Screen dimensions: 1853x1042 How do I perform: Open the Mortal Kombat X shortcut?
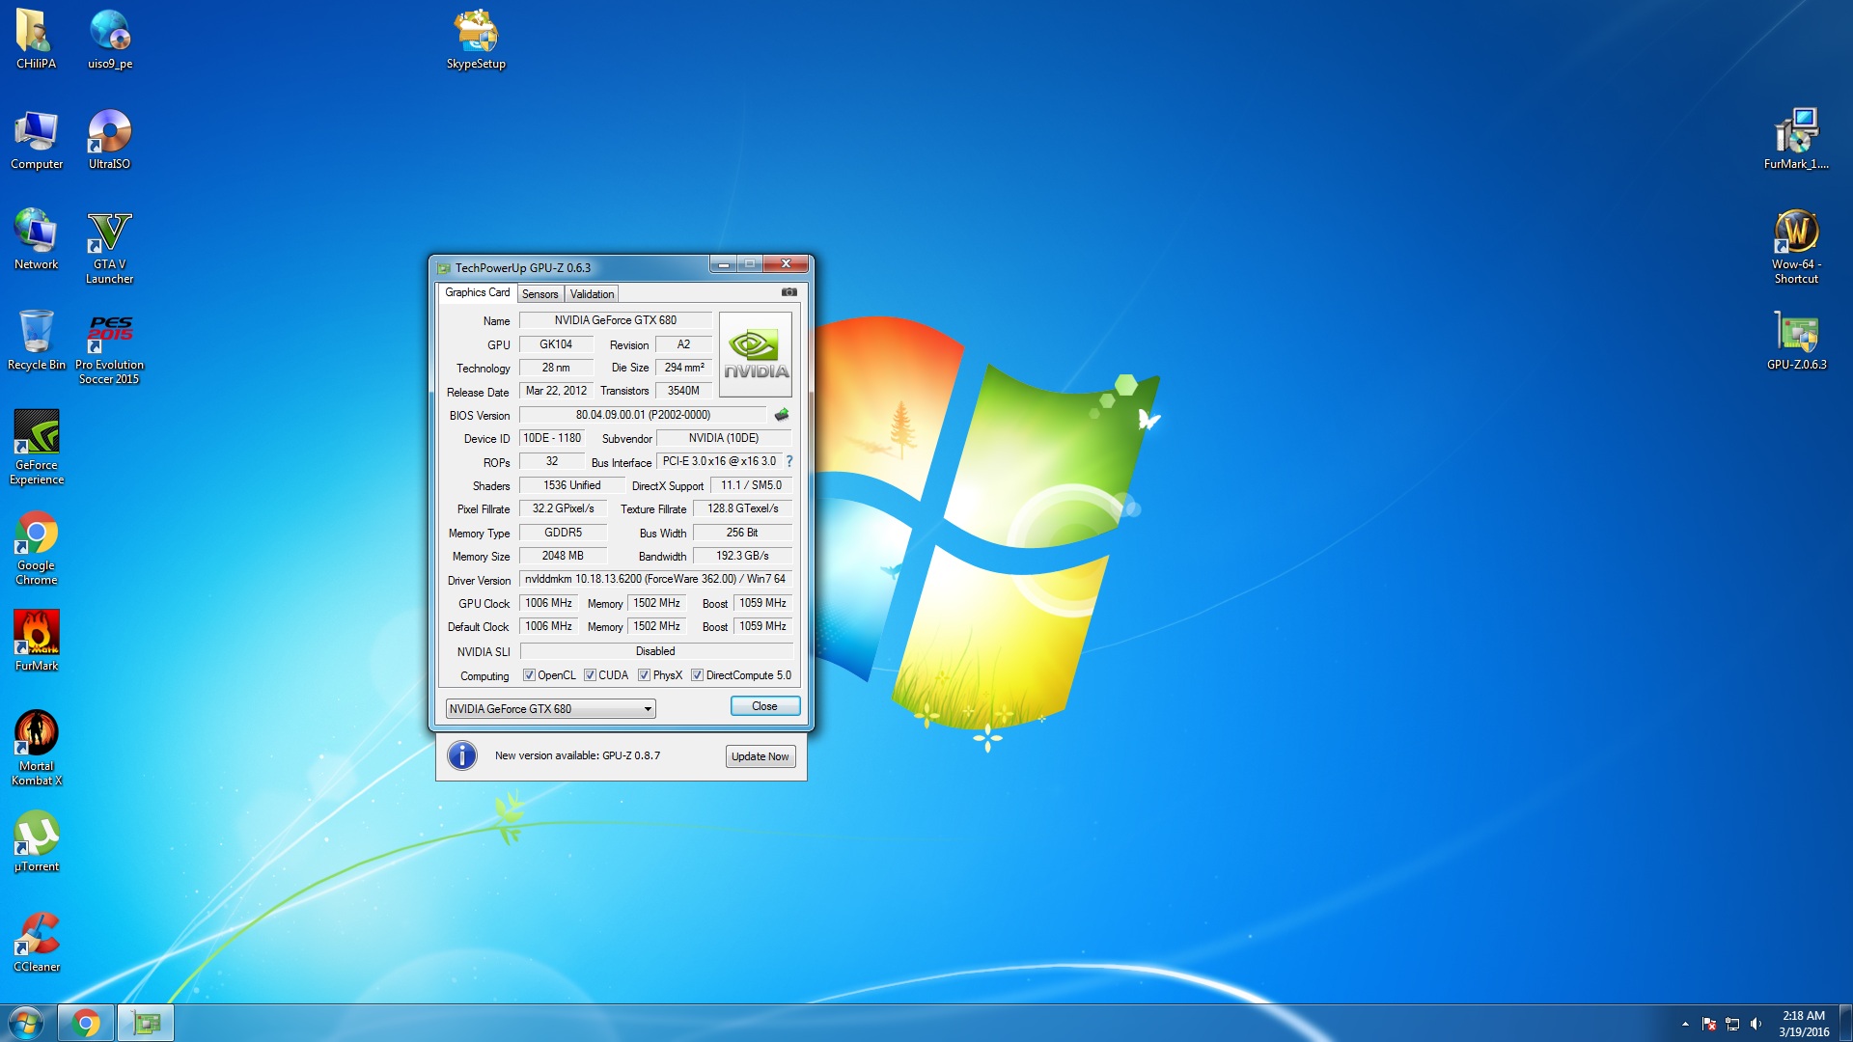pyautogui.click(x=37, y=748)
